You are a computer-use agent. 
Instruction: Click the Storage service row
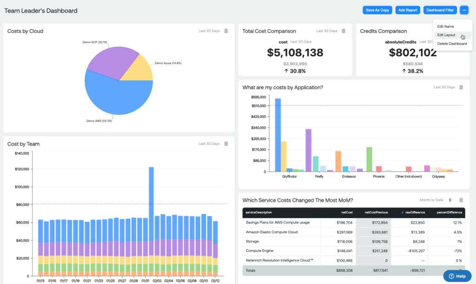pos(354,242)
